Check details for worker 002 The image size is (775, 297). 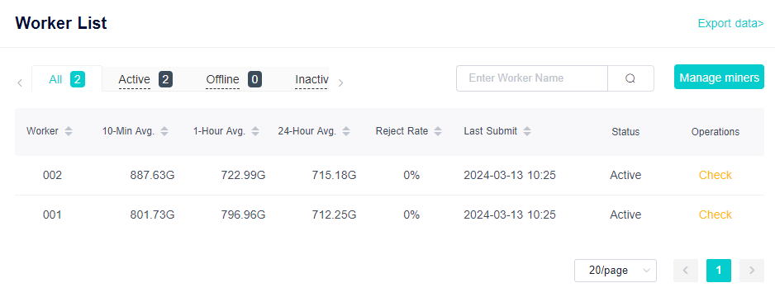(716, 175)
